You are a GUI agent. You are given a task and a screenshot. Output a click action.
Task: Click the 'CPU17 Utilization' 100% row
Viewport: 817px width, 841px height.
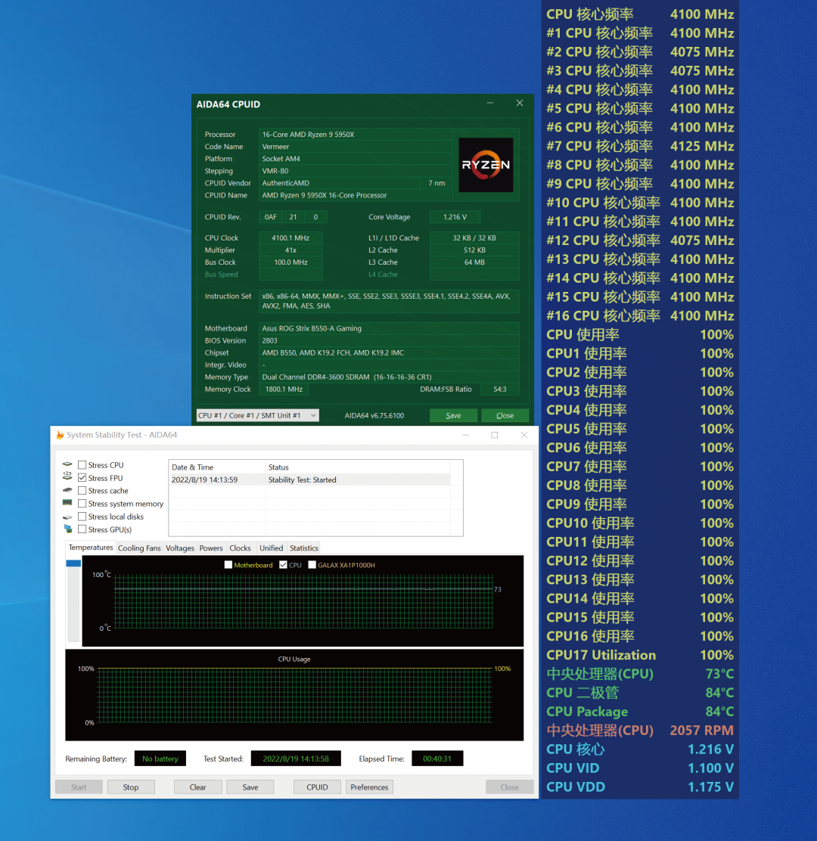pyautogui.click(x=640, y=655)
